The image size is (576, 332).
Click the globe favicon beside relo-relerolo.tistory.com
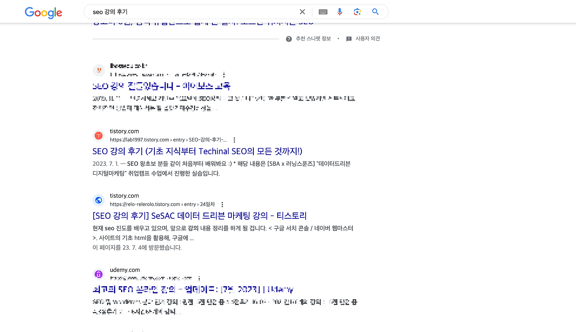tap(99, 199)
